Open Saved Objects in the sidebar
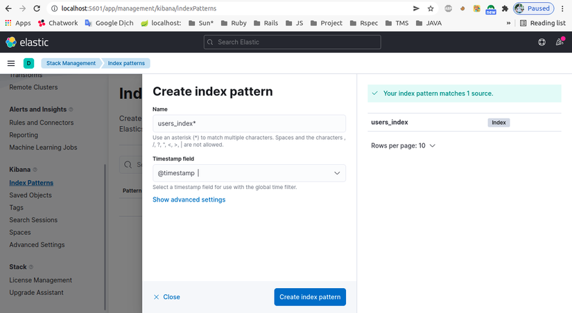Screen dimensions: 572x313 tap(31, 195)
